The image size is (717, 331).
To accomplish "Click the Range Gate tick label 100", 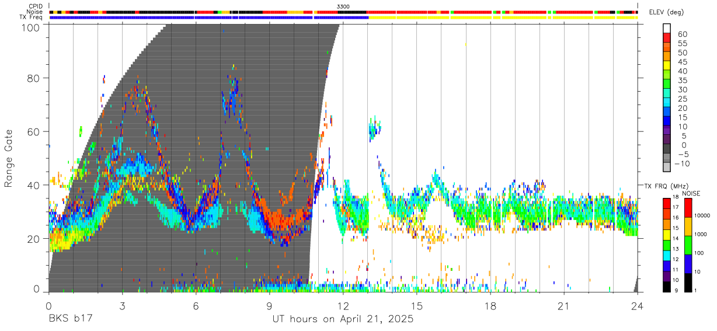I will pyautogui.click(x=30, y=26).
